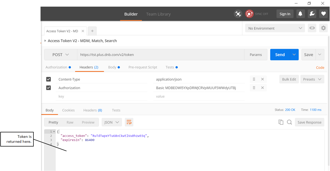330x171 pixels.
Task: Open the interceptor/satellite icon in header
Action: pos(238,14)
